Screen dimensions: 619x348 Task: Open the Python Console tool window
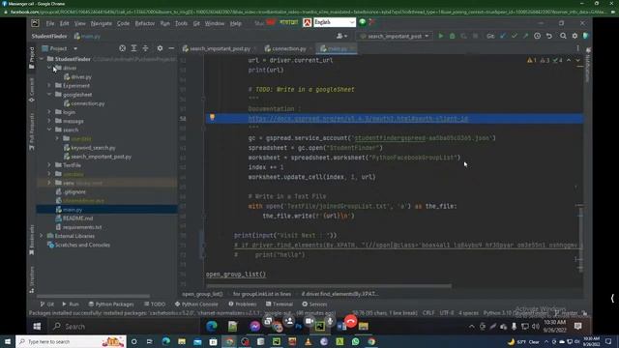196,304
